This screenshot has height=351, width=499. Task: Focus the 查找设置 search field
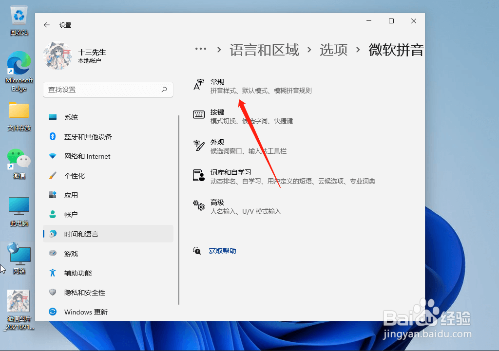tap(108, 90)
